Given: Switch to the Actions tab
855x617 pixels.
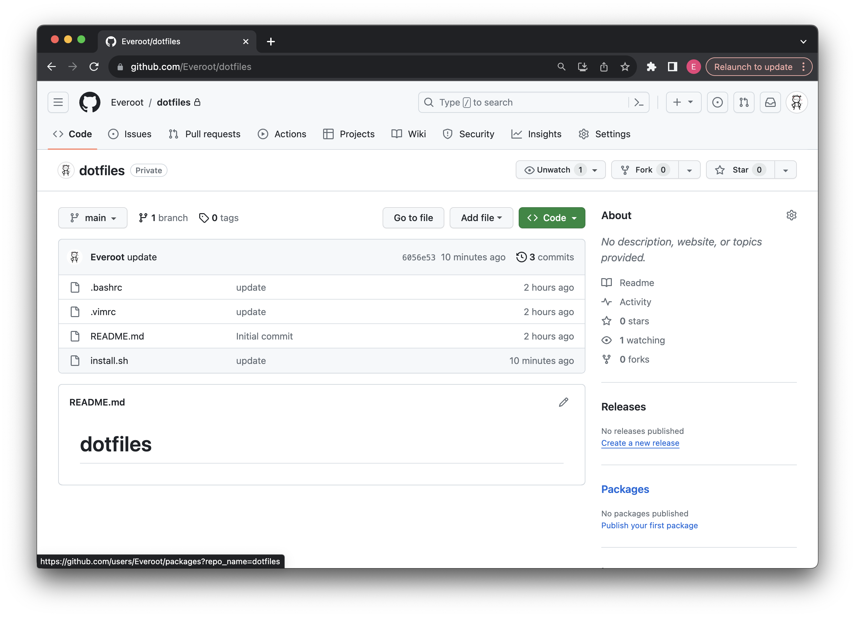Looking at the screenshot, I should (282, 134).
